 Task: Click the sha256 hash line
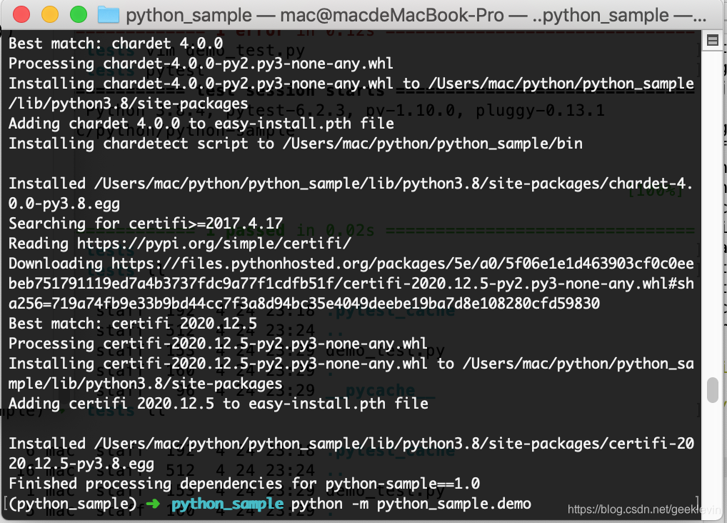point(304,304)
